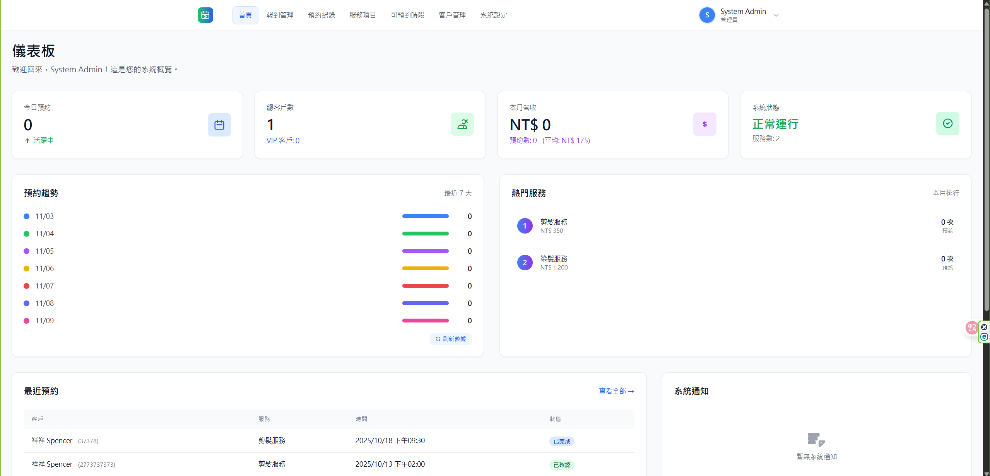Viewport: 990px width, 476px height.
Task: Click the green calendar app logo
Action: [x=205, y=15]
